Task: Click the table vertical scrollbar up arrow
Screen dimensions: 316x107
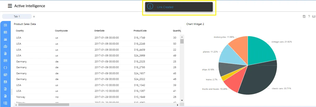Action: click(182, 37)
